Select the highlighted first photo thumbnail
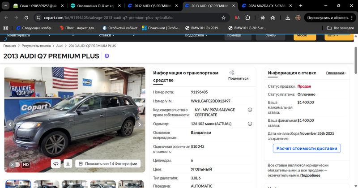Screen dimensions: 358x188 [18, 184]
